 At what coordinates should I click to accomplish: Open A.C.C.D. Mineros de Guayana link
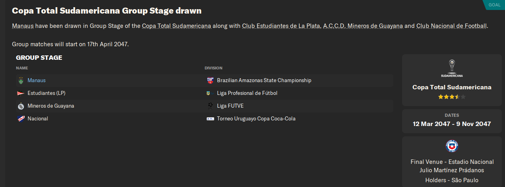click(x=363, y=26)
